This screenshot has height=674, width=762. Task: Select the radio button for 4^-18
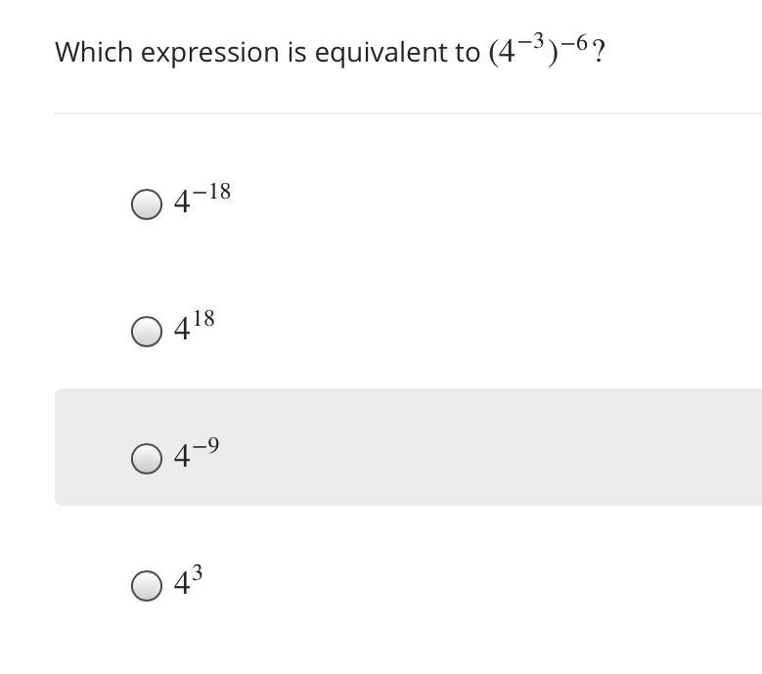click(x=147, y=204)
